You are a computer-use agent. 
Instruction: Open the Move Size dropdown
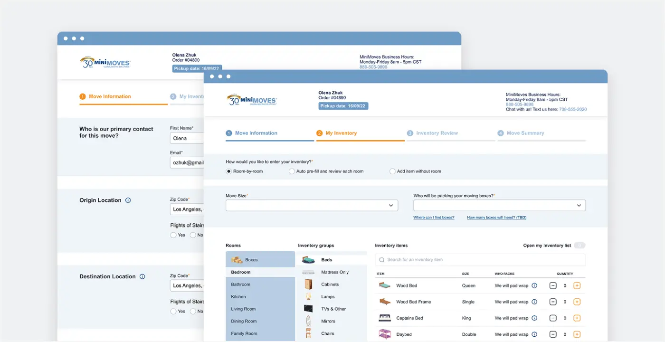coord(312,205)
